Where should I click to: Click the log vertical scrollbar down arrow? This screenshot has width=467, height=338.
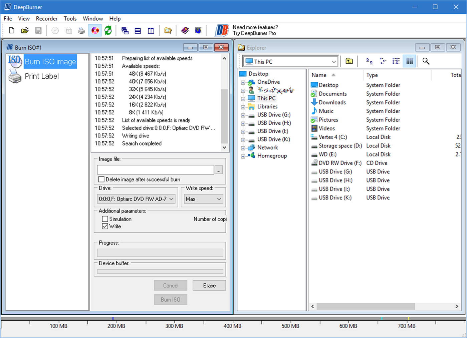click(x=224, y=147)
